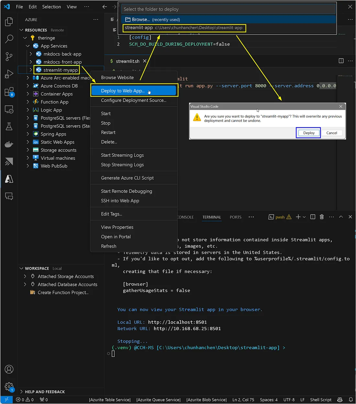The height and width of the screenshot is (404, 356).
Task: Choose Deploy to Web App menu entry
Action: click(x=123, y=91)
